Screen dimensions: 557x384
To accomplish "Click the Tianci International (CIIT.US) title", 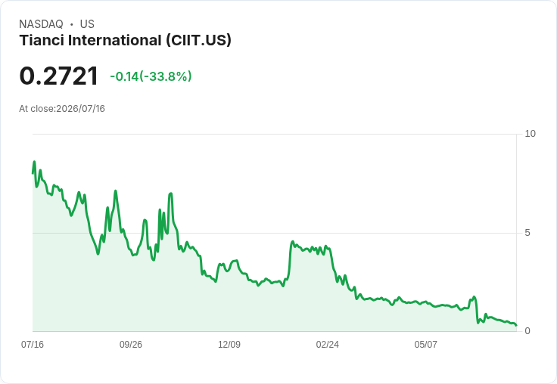I will point(125,40).
